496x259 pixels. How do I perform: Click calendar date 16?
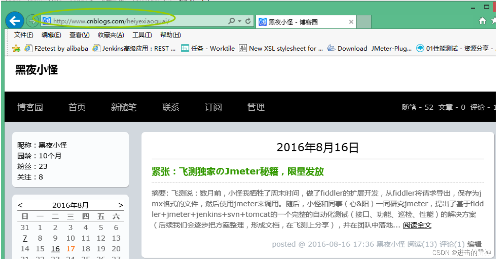point(55,249)
